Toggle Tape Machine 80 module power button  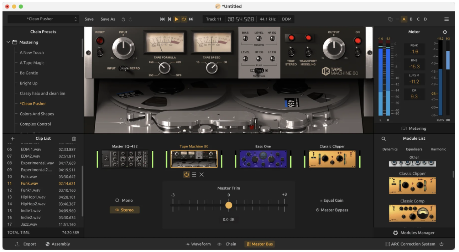186,175
